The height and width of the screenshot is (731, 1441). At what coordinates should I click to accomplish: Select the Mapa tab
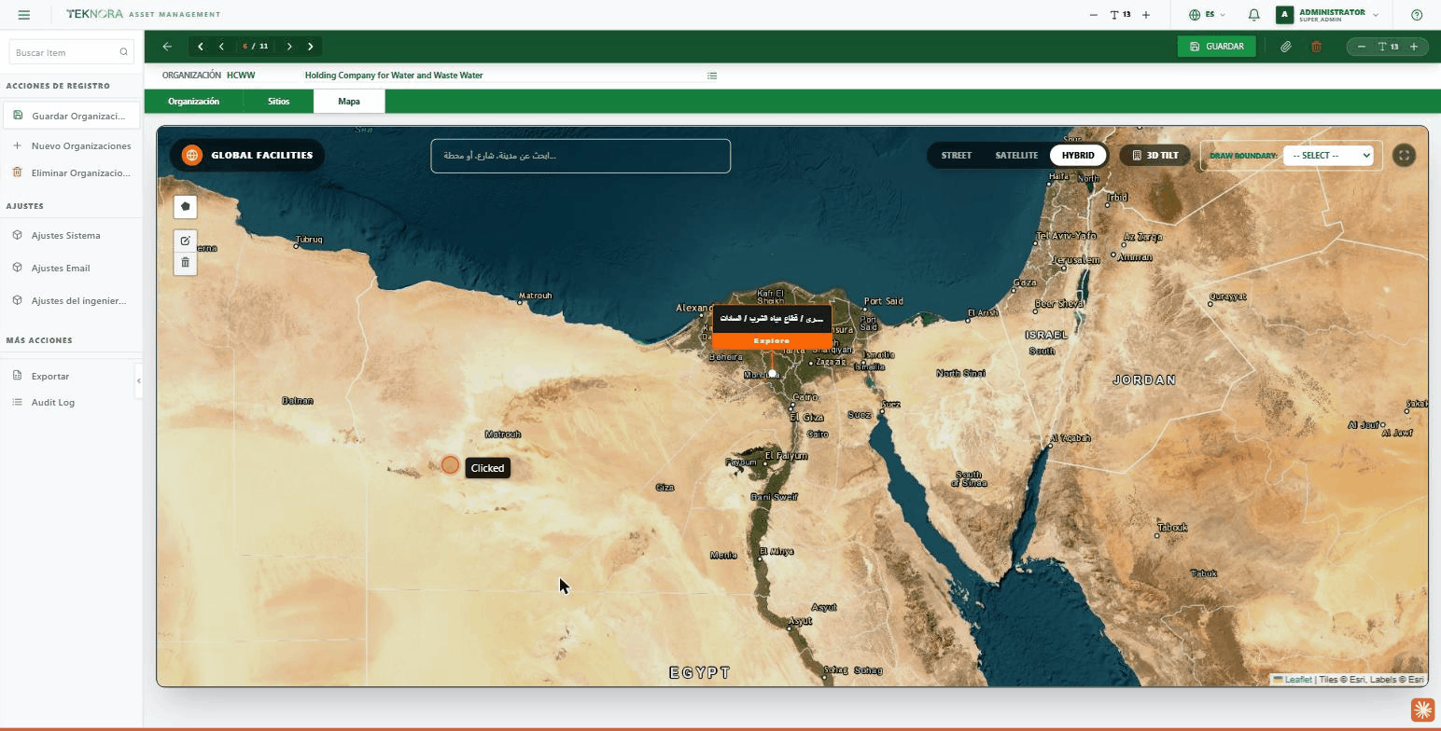coord(349,102)
